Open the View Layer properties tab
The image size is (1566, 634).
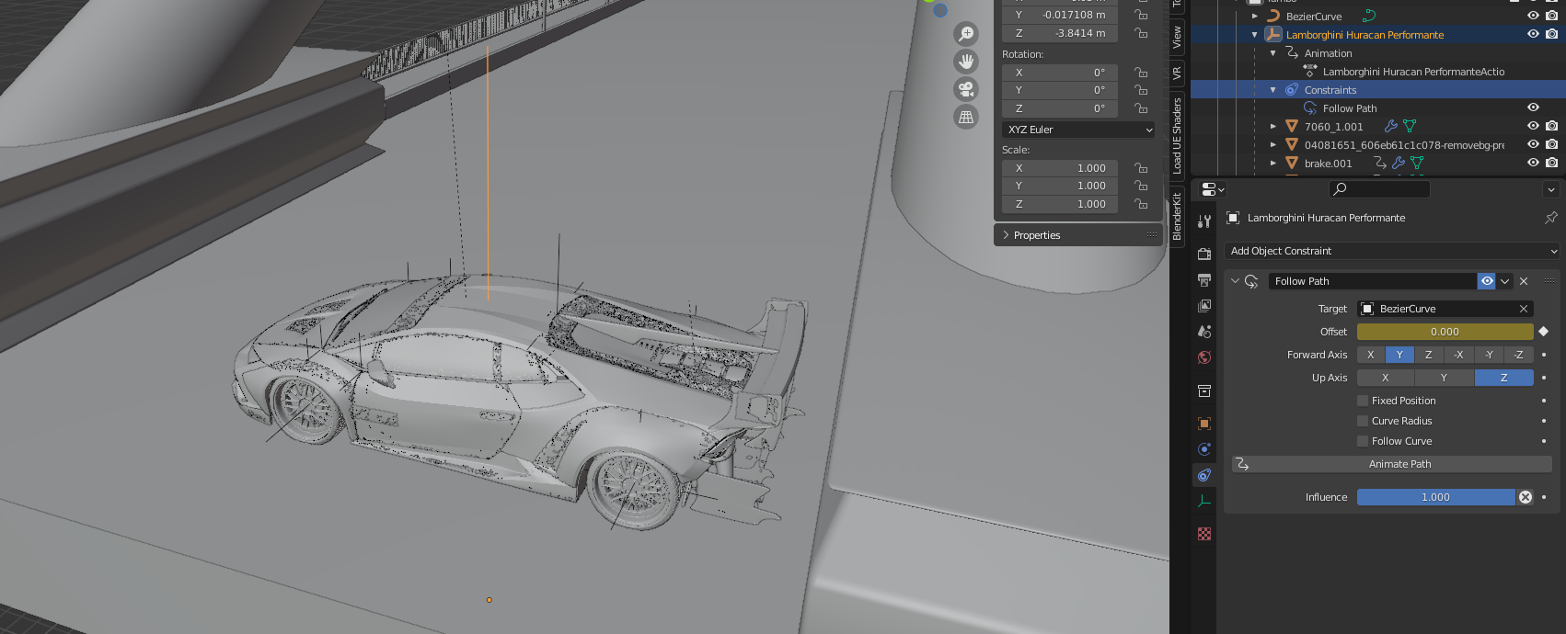(x=1204, y=306)
